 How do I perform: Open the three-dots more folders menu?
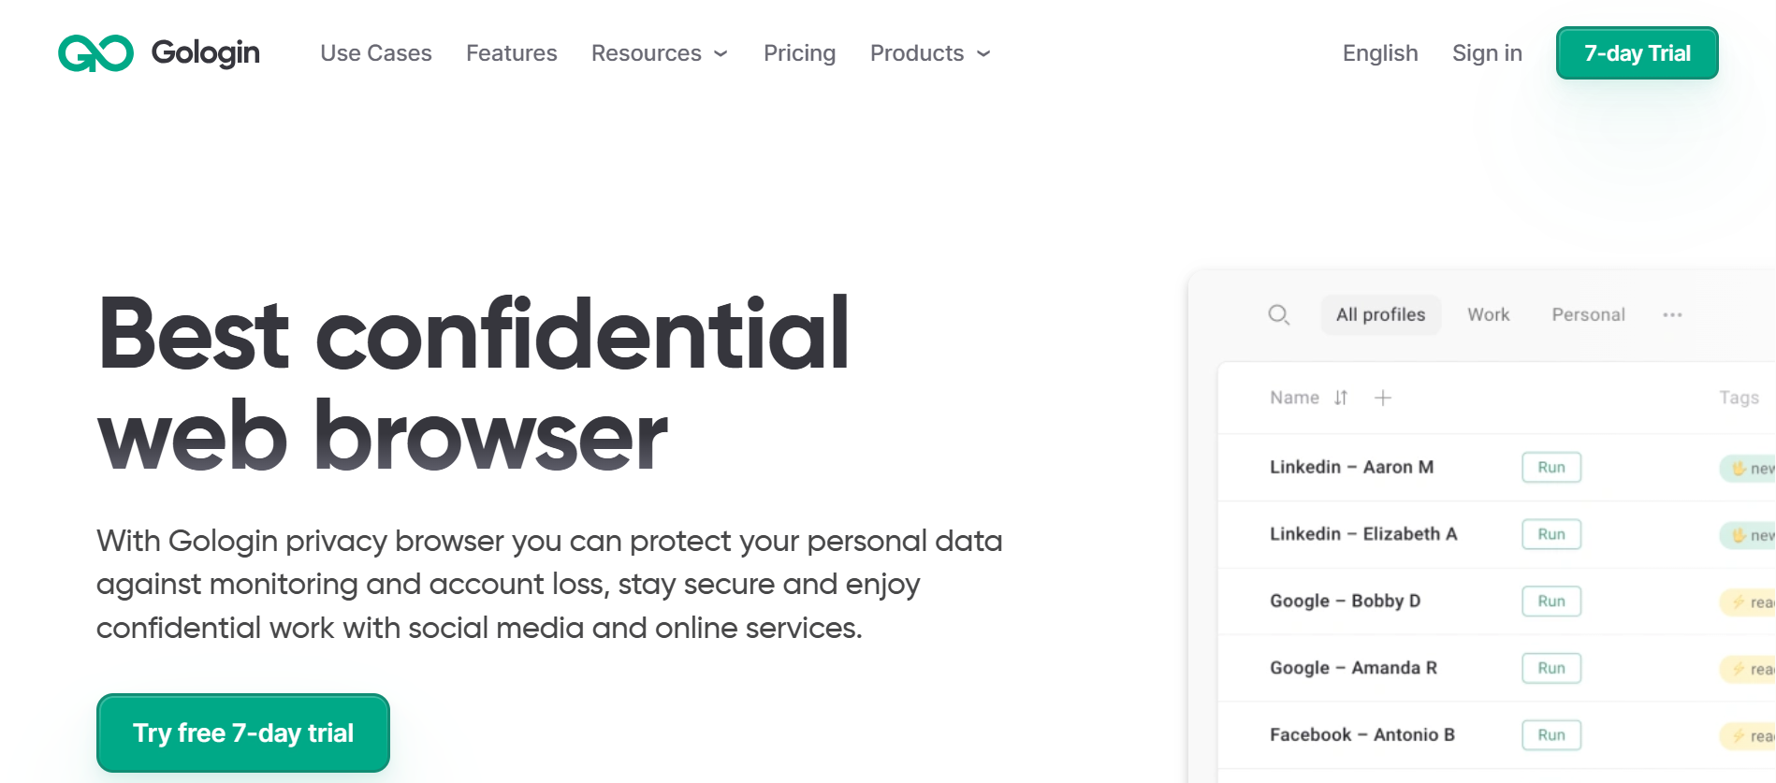(x=1672, y=315)
